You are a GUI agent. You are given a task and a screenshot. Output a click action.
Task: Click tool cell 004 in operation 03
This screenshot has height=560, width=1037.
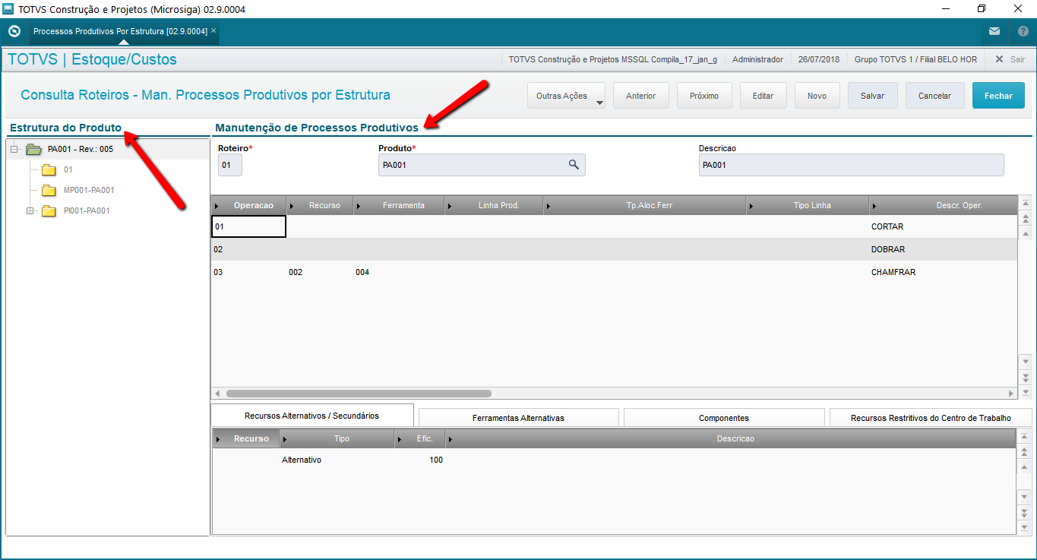coord(399,272)
